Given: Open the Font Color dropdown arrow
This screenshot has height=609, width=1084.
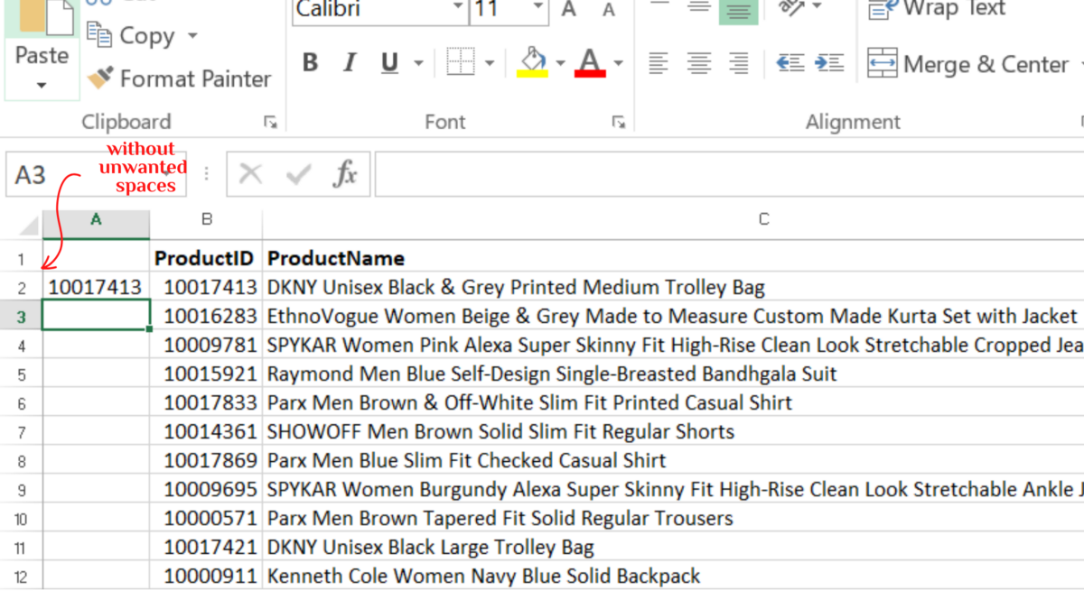Looking at the screenshot, I should tap(619, 63).
